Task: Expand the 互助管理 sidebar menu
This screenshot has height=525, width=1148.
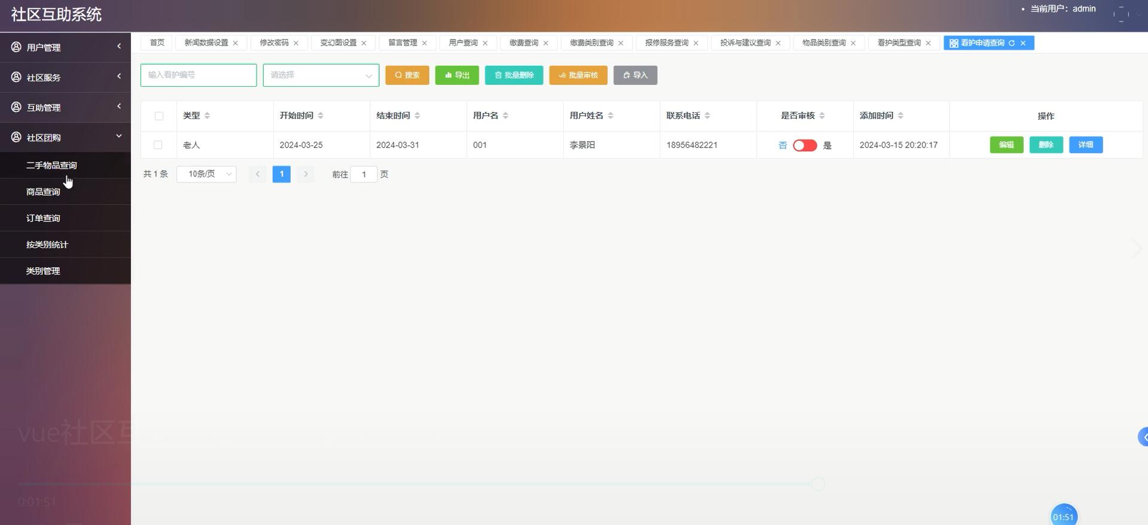Action: point(65,107)
